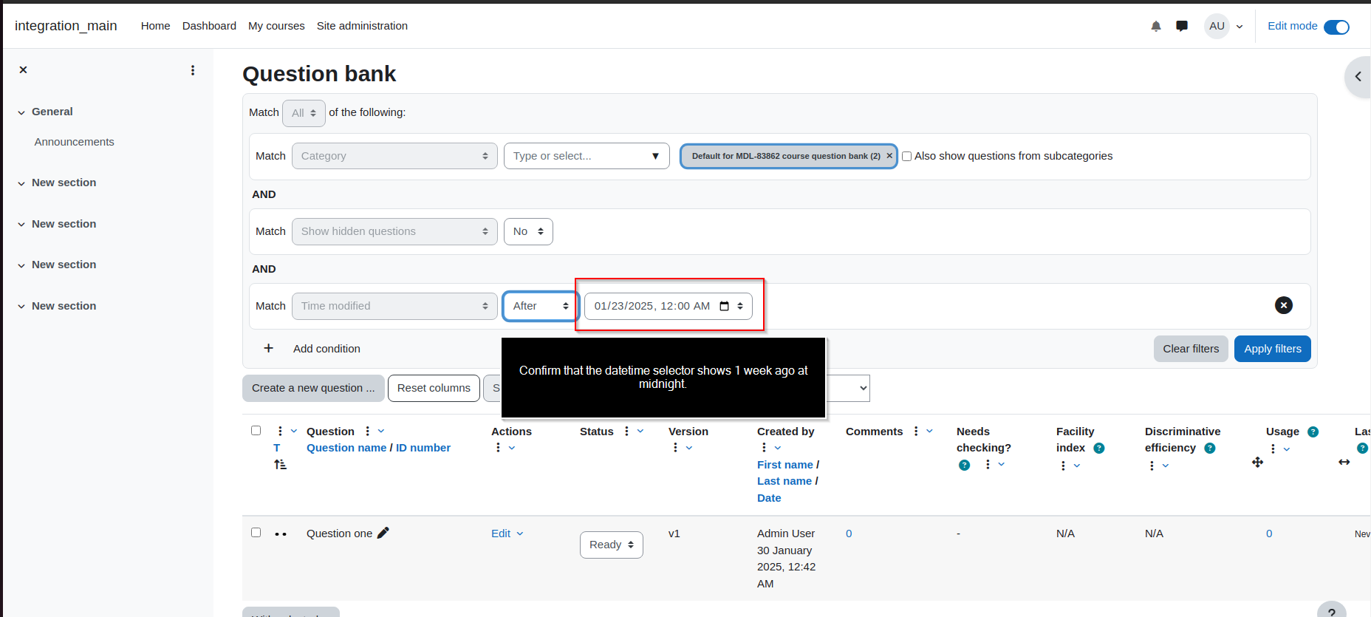Remove the Time modified filter condition
The image size is (1371, 617).
pyautogui.click(x=1284, y=305)
